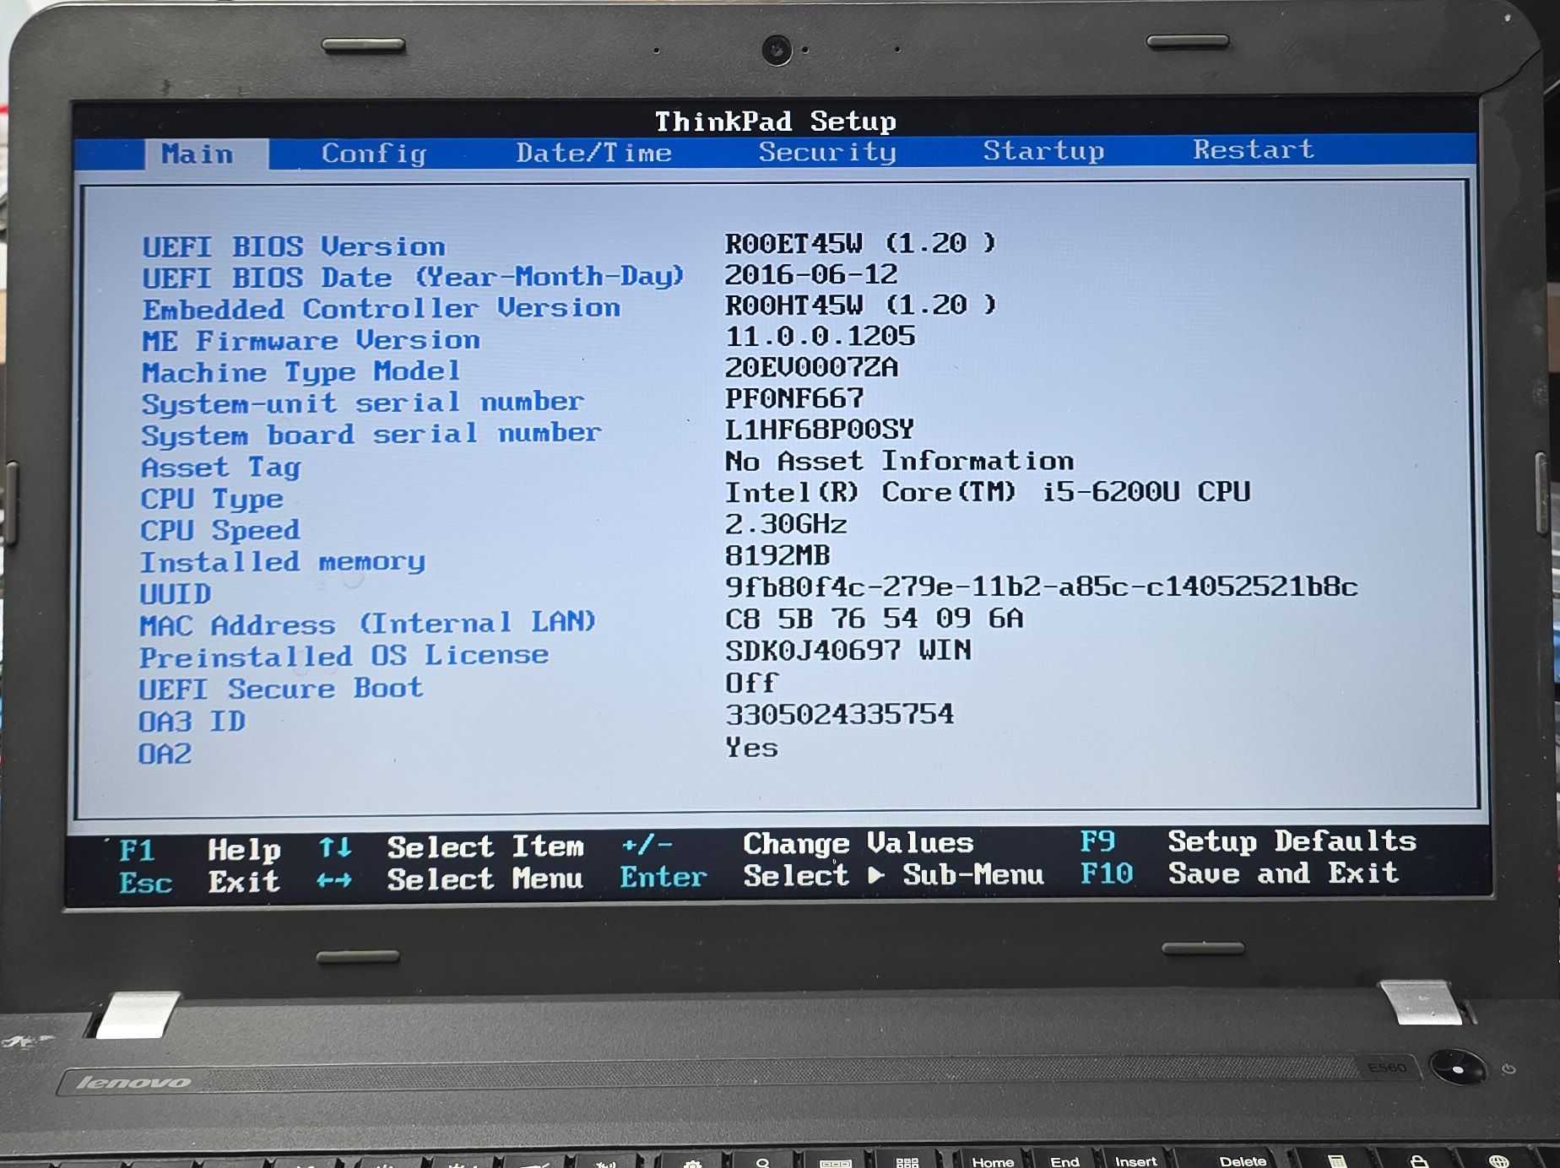The height and width of the screenshot is (1168, 1560).
Task: Select the UEFI BIOS Date label
Action: click(x=413, y=277)
